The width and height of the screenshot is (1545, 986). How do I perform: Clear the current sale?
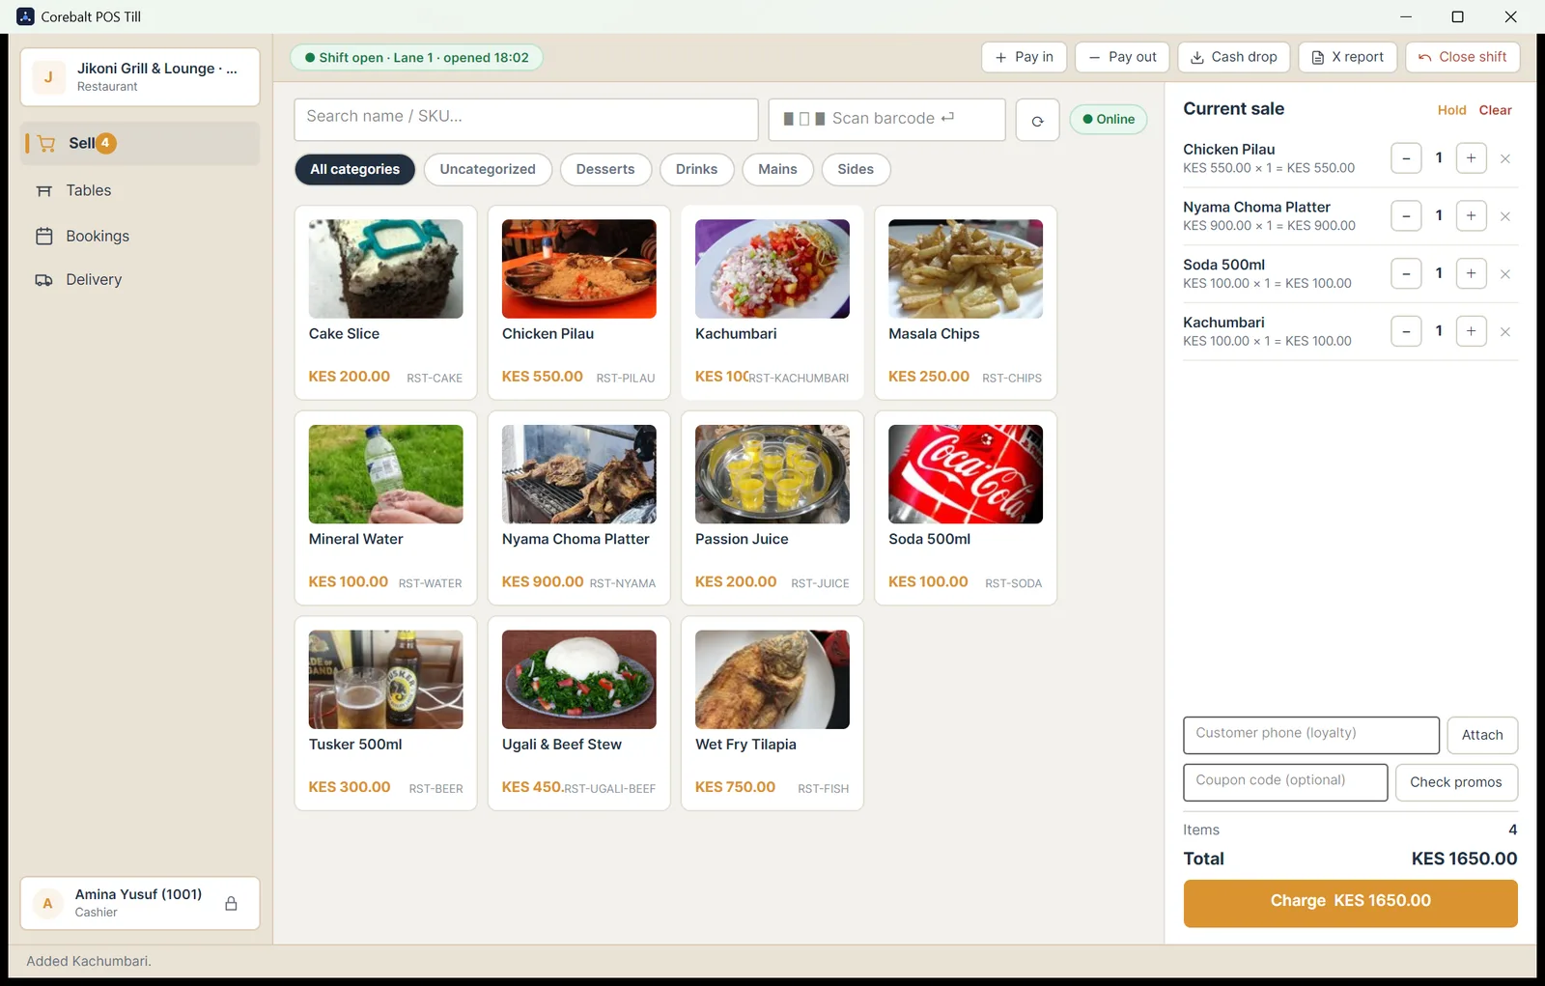1495,110
